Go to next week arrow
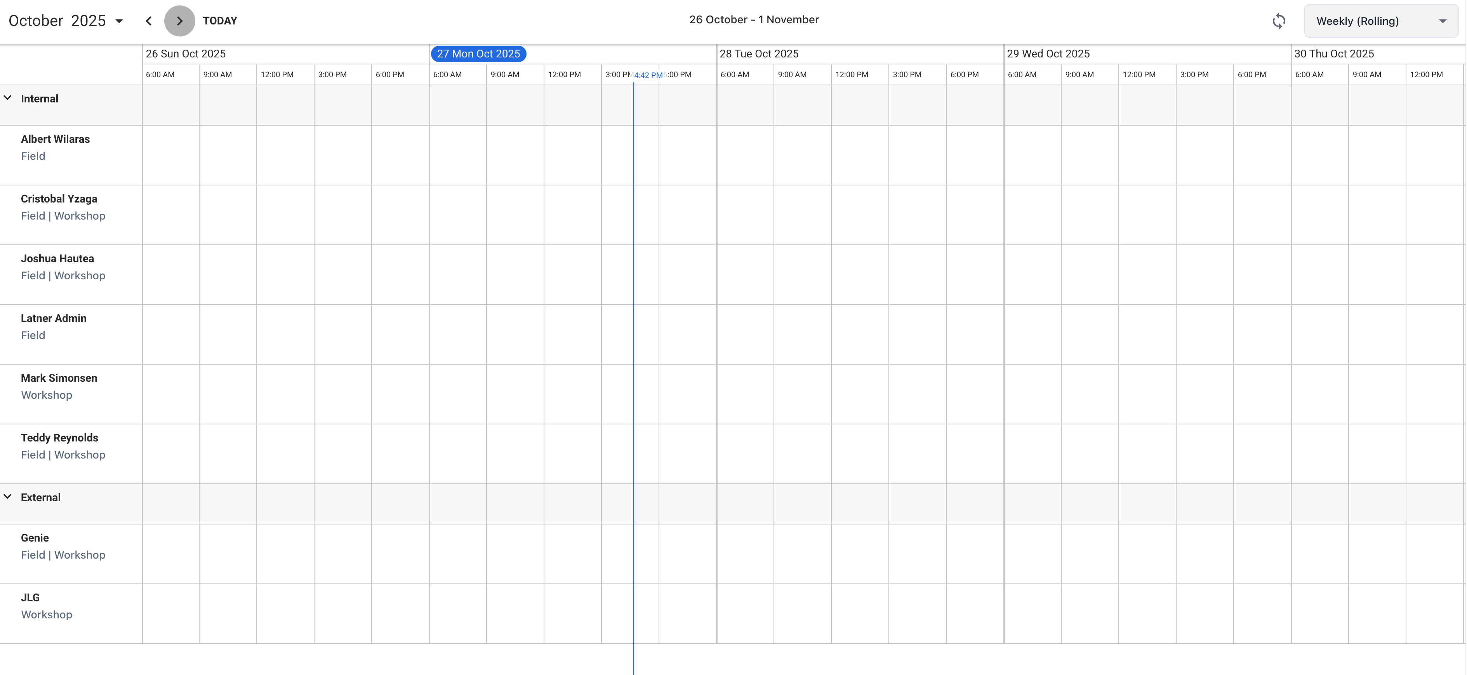The height and width of the screenshot is (675, 1467). [179, 21]
